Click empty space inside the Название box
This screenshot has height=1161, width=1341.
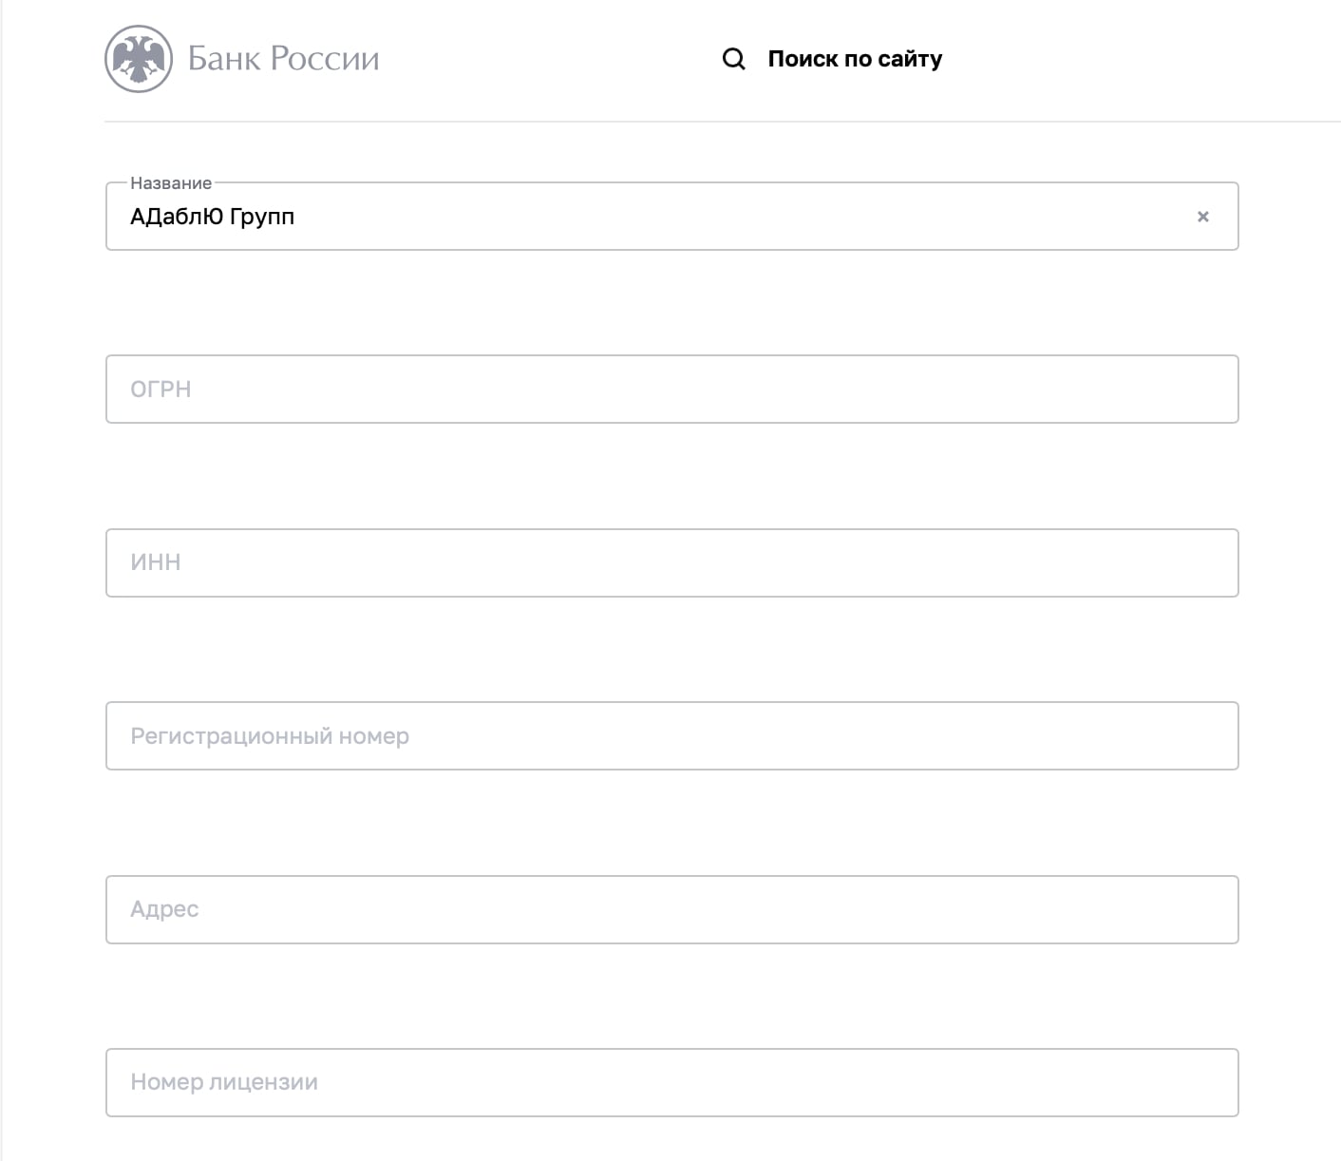[x=741, y=217]
